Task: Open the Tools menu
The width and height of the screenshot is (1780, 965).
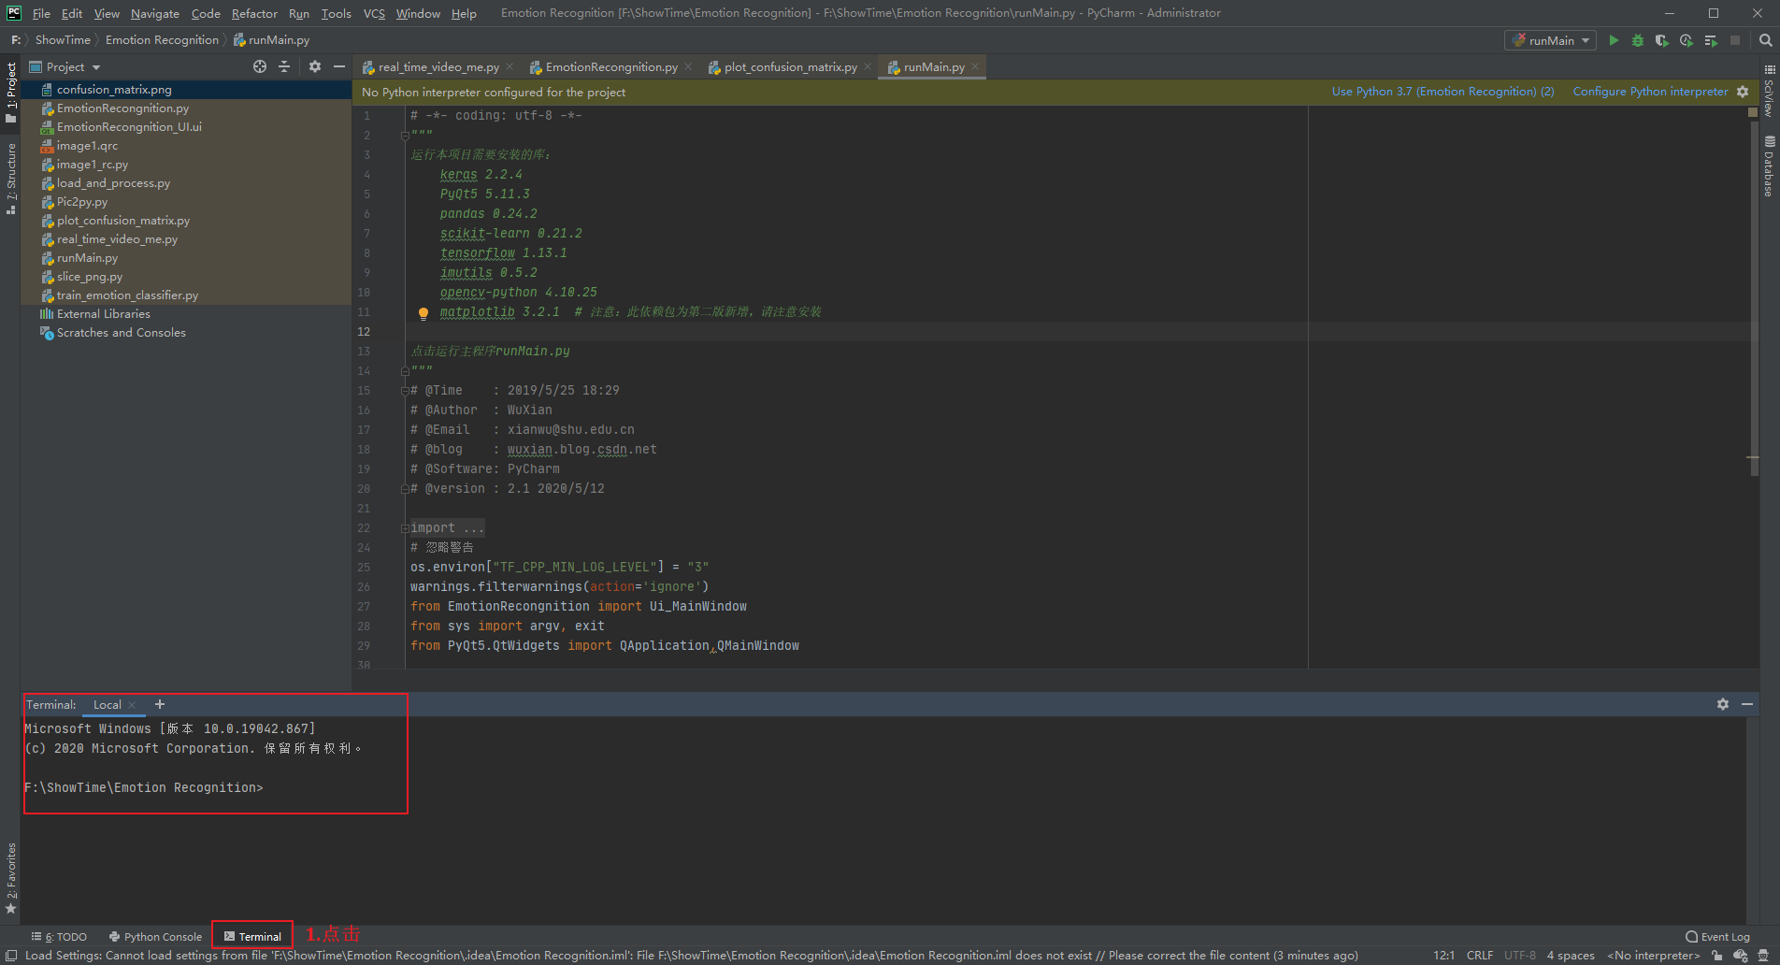Action: [336, 13]
